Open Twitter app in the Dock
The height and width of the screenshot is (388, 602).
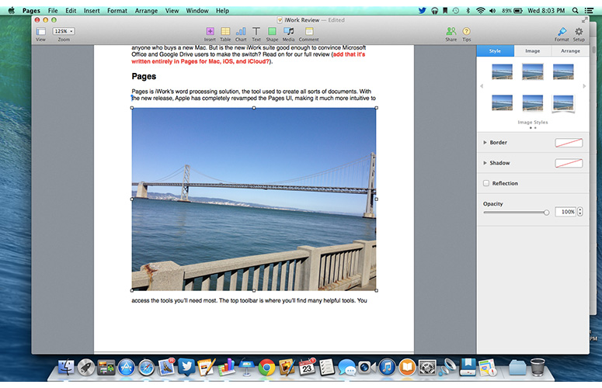[x=186, y=367]
